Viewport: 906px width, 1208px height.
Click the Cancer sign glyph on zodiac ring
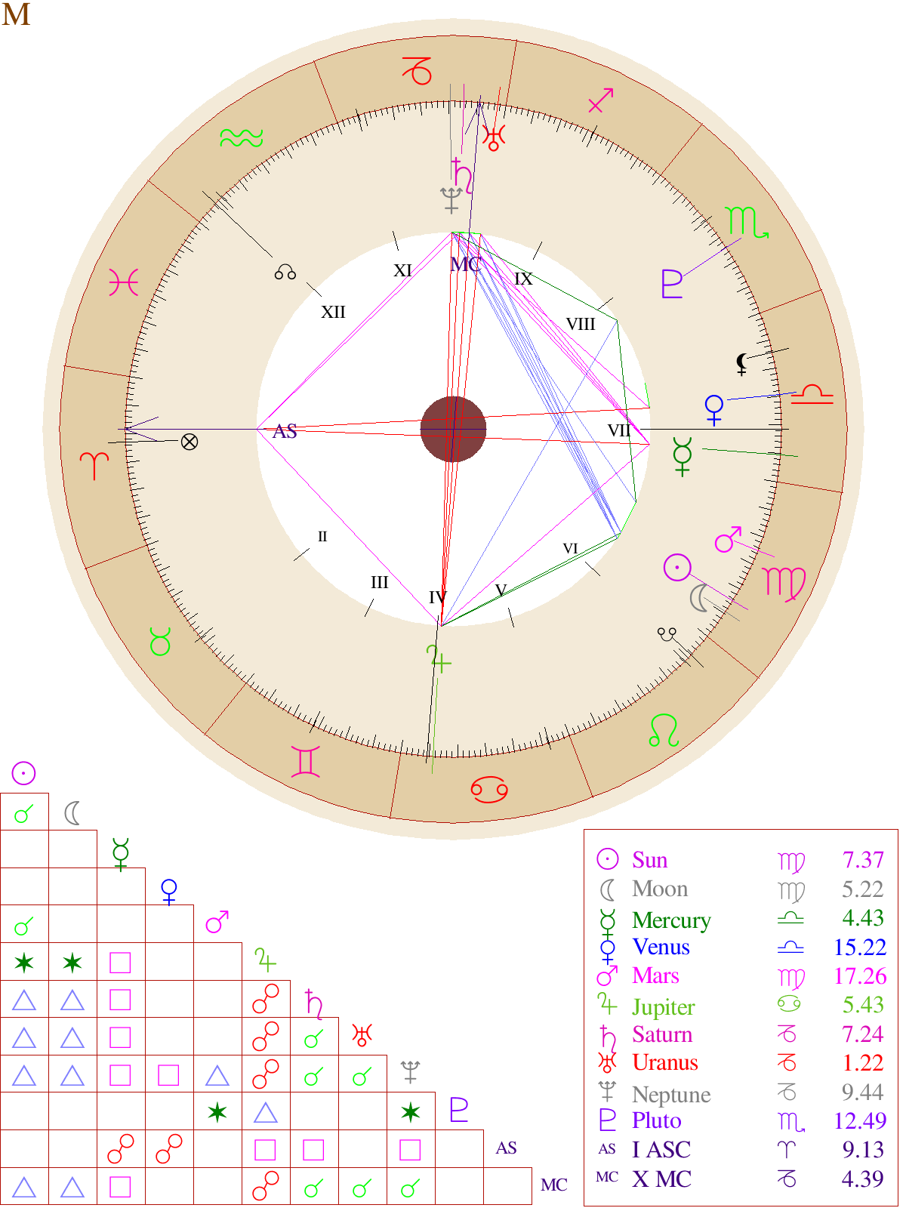[x=489, y=790]
